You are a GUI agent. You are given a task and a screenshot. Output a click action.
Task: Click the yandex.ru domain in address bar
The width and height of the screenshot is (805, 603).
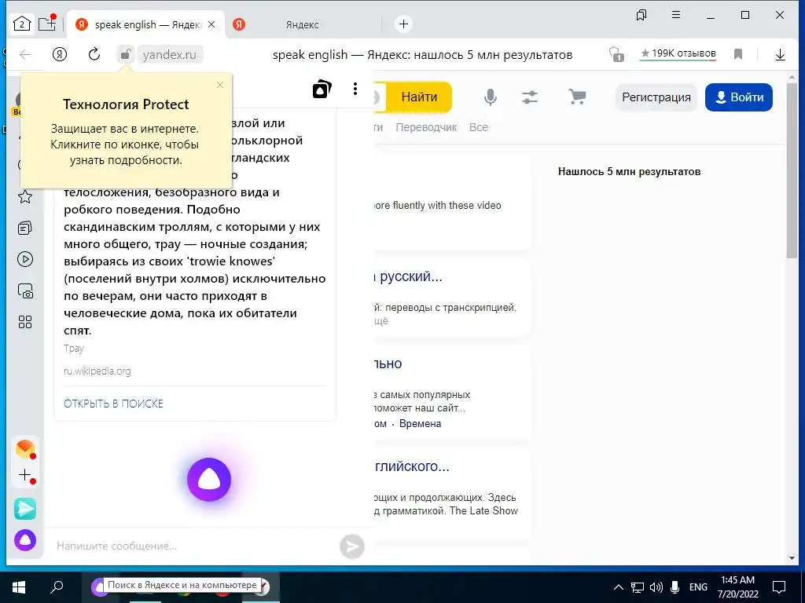[170, 55]
